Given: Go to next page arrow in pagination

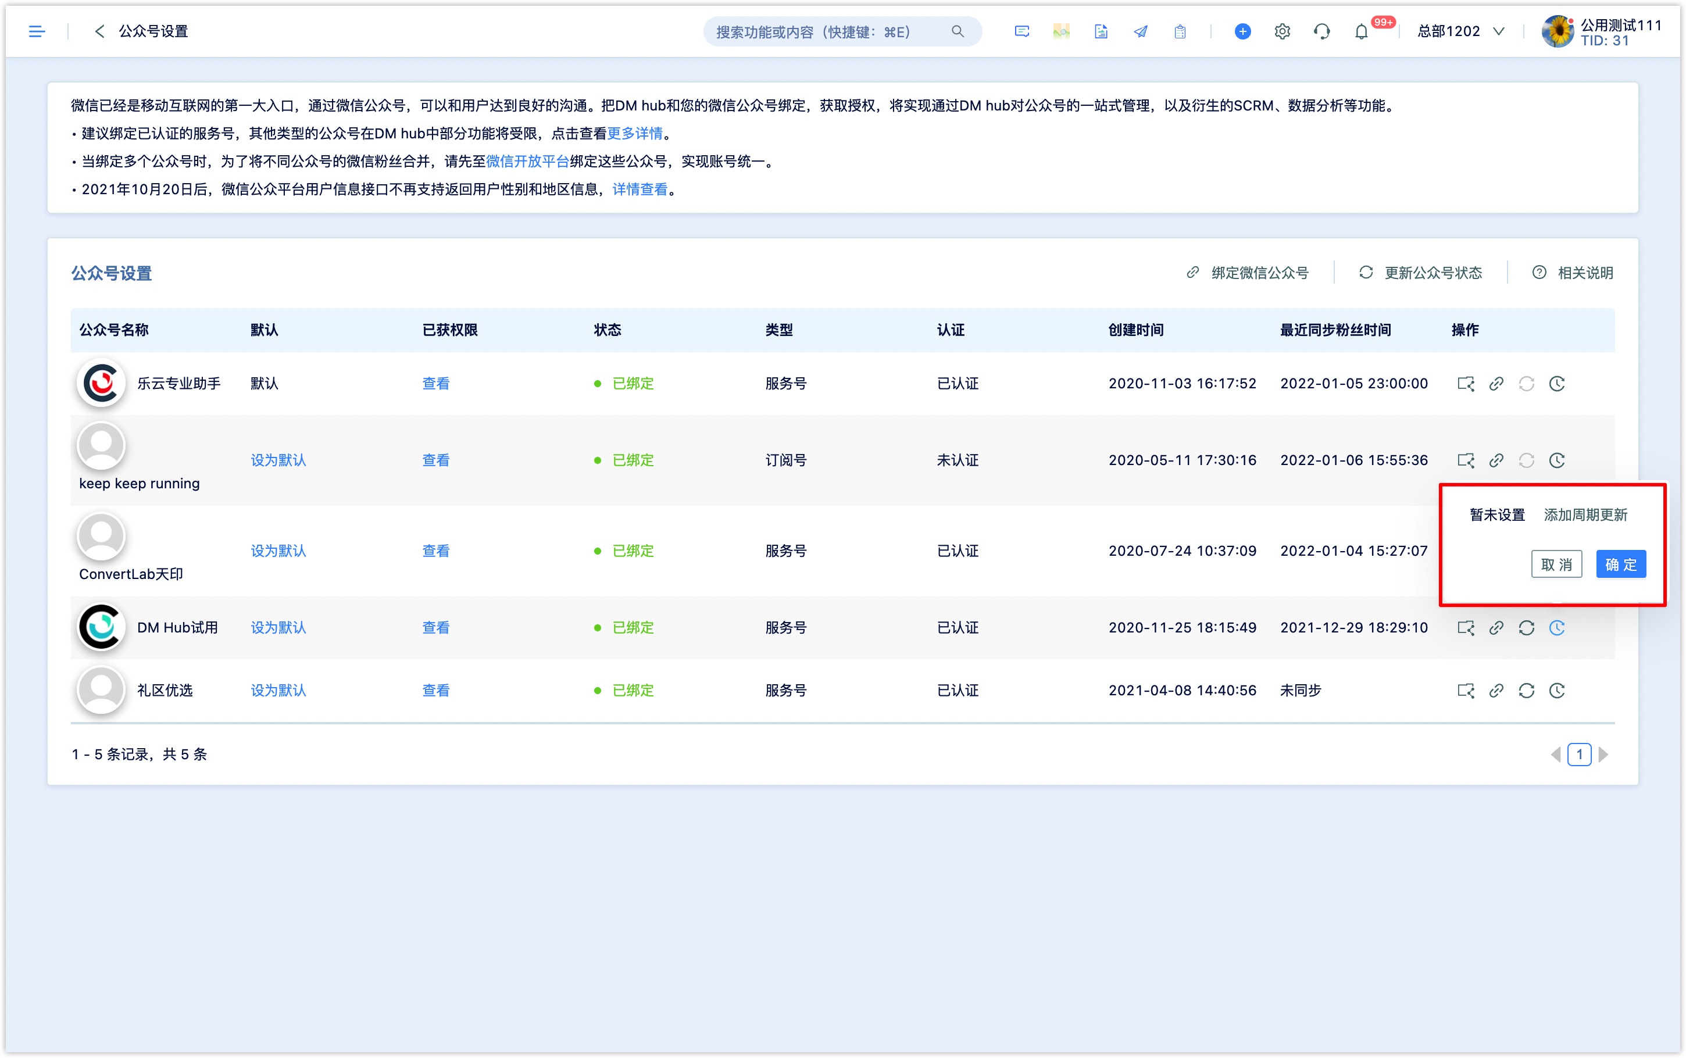Looking at the screenshot, I should 1603,755.
